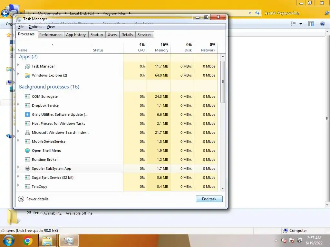Sort by the Status column header
The width and height of the screenshot is (330, 247).
pos(107,48)
